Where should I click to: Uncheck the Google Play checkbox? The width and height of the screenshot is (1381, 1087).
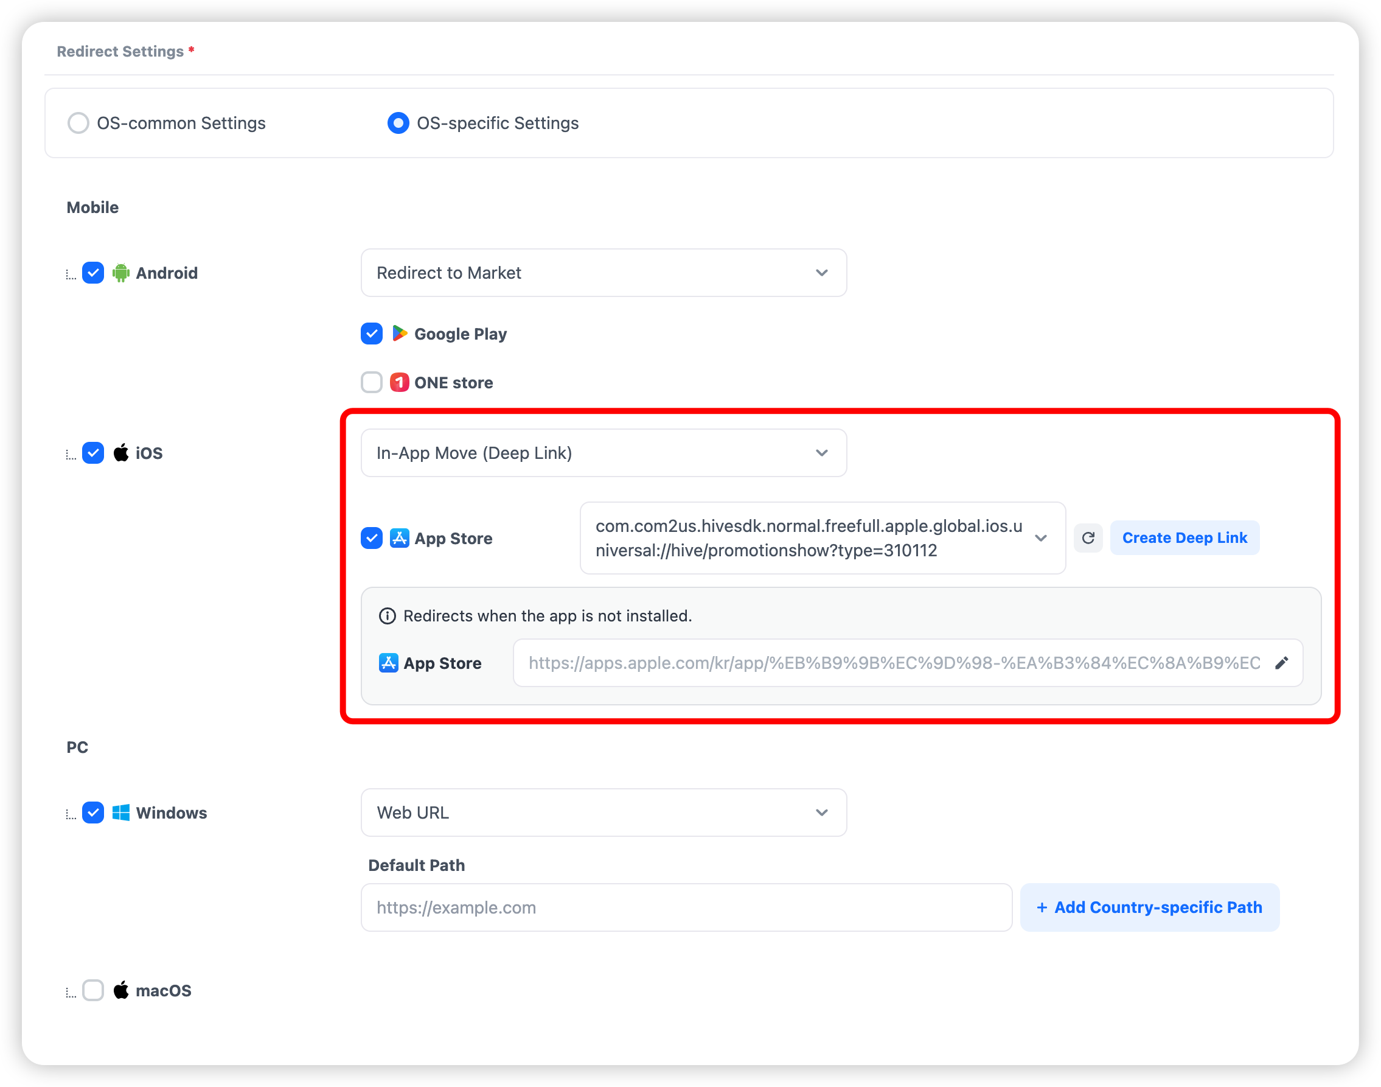pos(372,334)
